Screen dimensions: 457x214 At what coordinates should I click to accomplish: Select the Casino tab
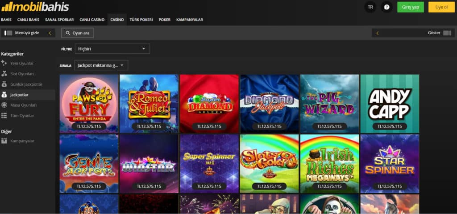(x=117, y=20)
